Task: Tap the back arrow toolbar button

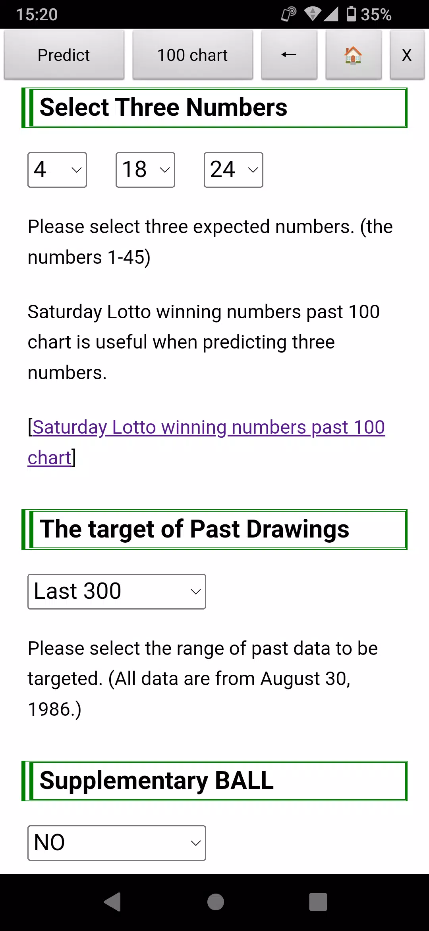Action: tap(289, 55)
